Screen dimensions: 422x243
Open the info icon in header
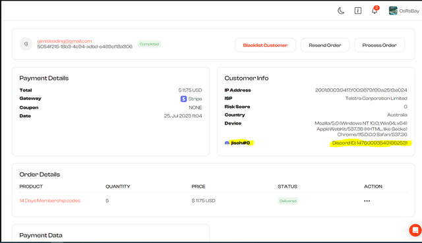[x=357, y=11]
